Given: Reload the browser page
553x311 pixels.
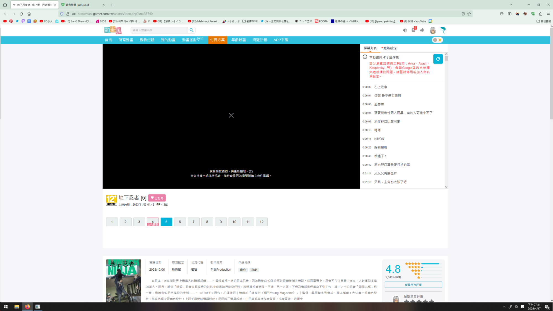Looking at the screenshot, I should click(x=21, y=14).
